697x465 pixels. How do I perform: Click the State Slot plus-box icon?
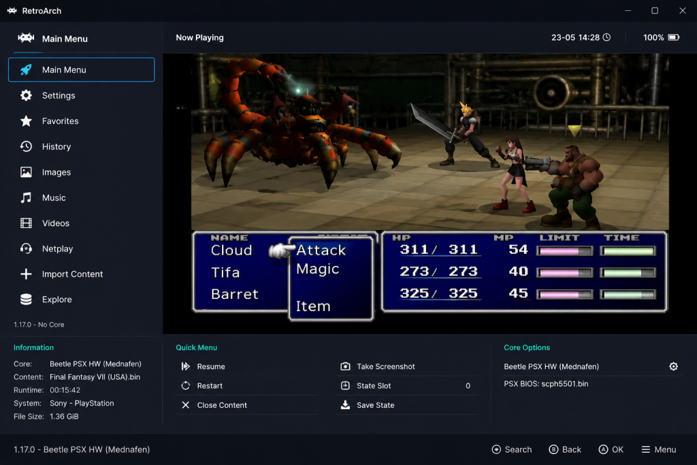point(345,385)
